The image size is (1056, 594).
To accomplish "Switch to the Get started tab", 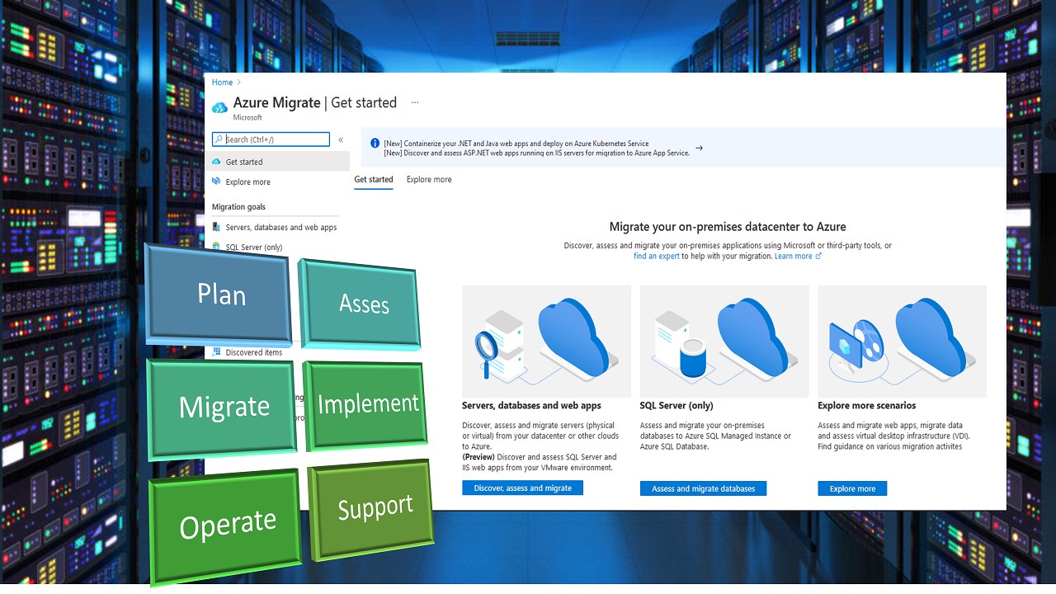I will (x=374, y=179).
